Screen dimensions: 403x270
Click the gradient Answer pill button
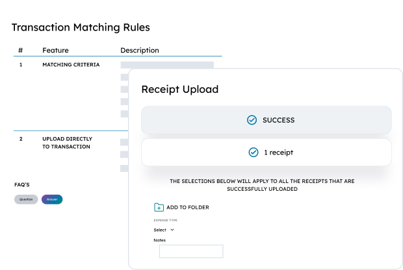tap(52, 199)
